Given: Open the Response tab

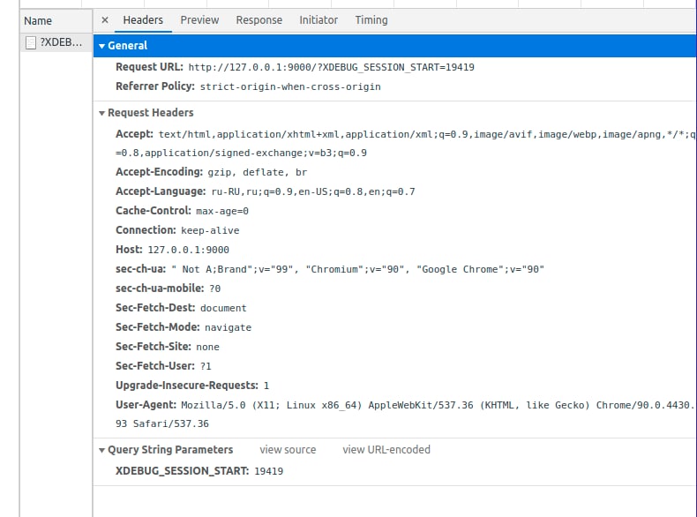Looking at the screenshot, I should pyautogui.click(x=259, y=20).
